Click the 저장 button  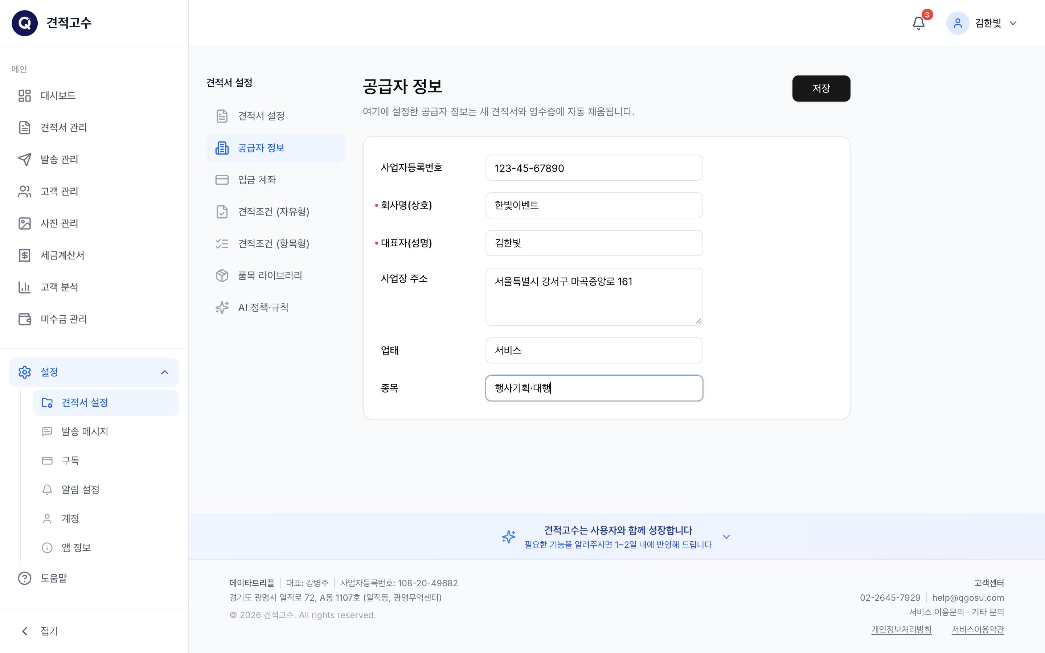pyautogui.click(x=821, y=89)
